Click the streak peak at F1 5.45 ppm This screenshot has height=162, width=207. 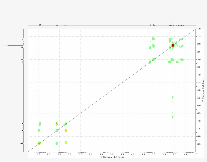tap(173, 97)
